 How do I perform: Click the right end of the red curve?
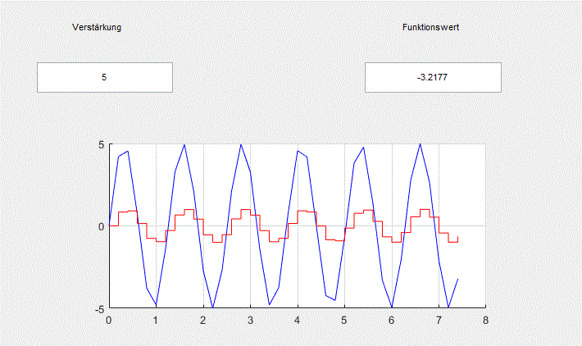(x=457, y=237)
